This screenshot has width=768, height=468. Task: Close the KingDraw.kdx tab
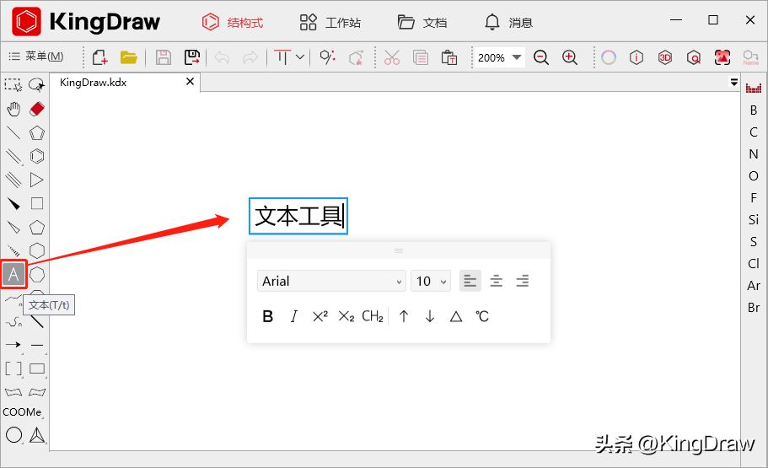pyautogui.click(x=190, y=81)
